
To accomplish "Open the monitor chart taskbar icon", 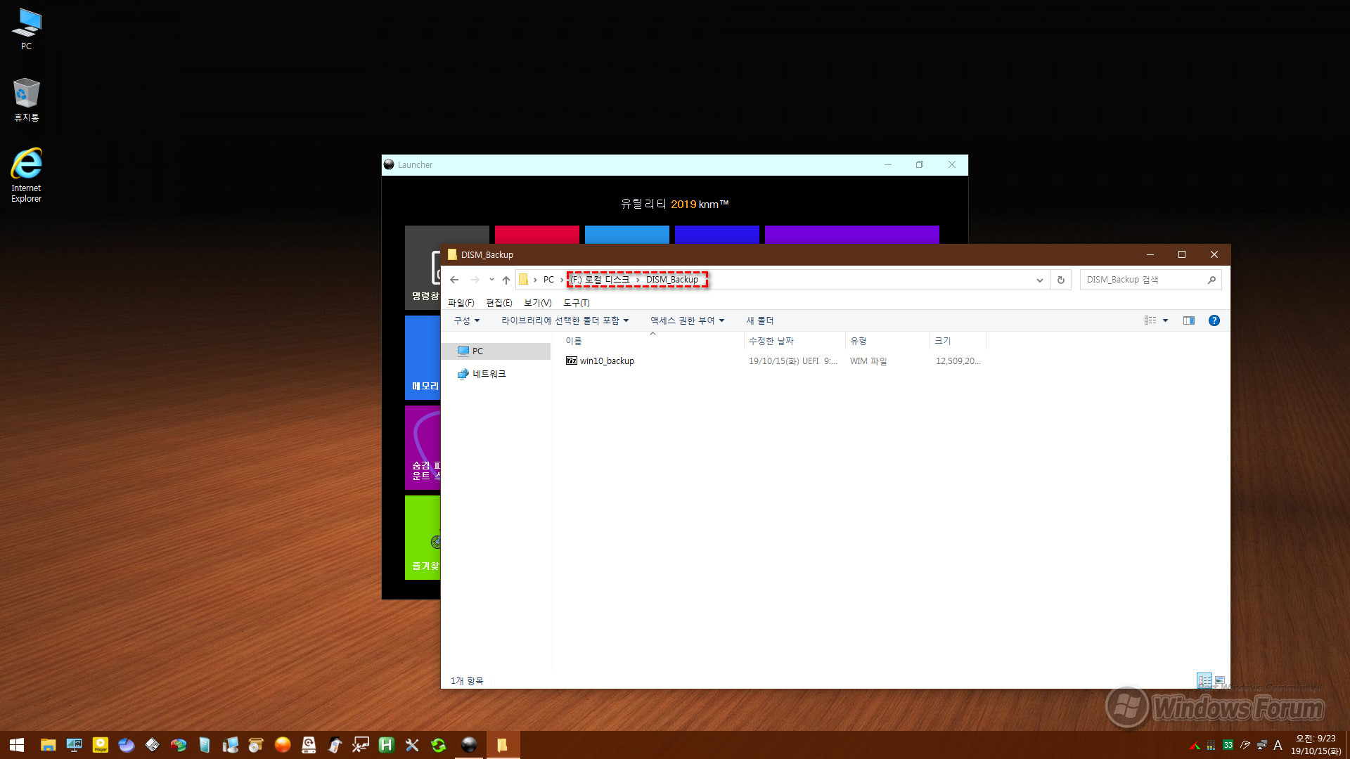I will (x=74, y=745).
